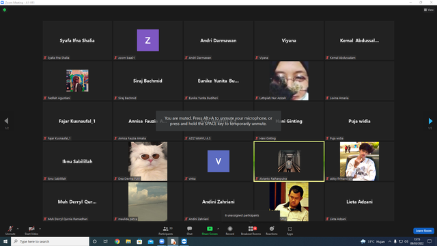
Task: Select the Dea Devina cat picture tile
Action: pyautogui.click(x=147, y=161)
